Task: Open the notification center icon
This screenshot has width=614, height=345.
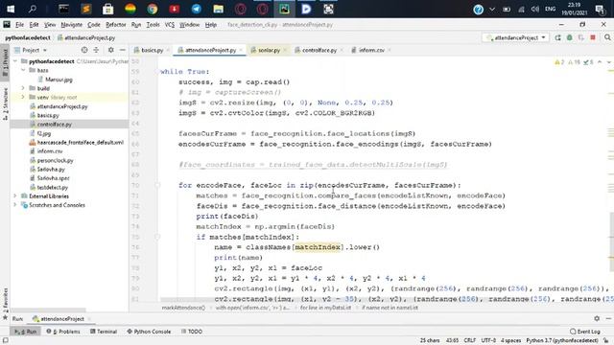Action: pos(600,9)
